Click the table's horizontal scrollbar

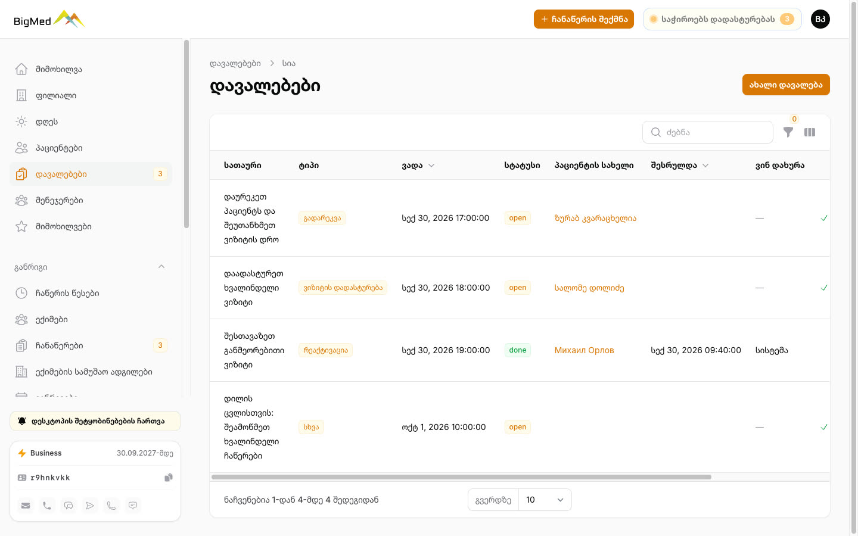point(461,477)
